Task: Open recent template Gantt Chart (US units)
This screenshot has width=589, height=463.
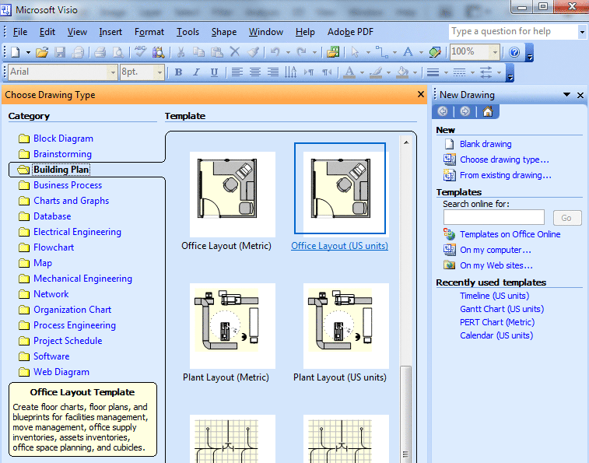Action: click(502, 309)
